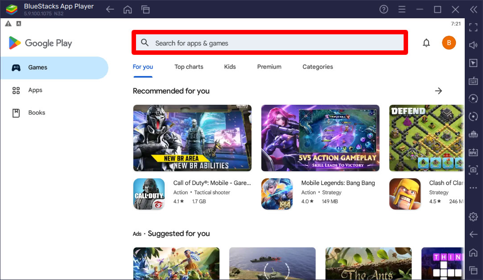Click the Search for apps & games field
The height and width of the screenshot is (280, 483).
tap(270, 42)
